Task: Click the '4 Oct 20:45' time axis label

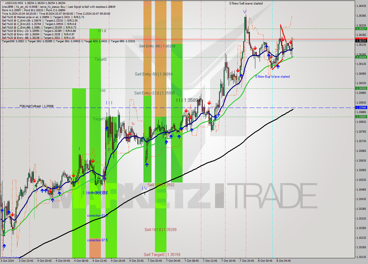Action: (x=137, y=261)
